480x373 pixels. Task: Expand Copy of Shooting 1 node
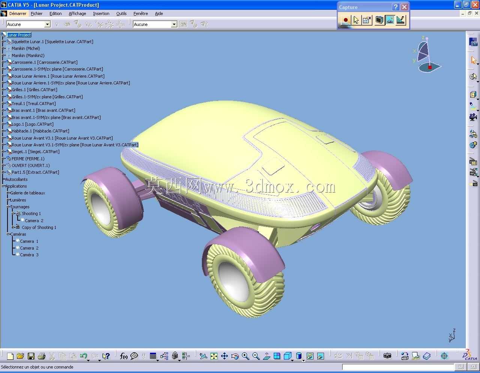[x=13, y=227]
